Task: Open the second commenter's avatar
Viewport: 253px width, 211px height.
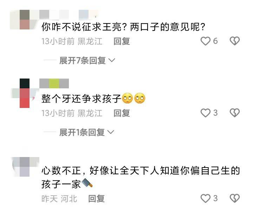Action: pos(24,93)
